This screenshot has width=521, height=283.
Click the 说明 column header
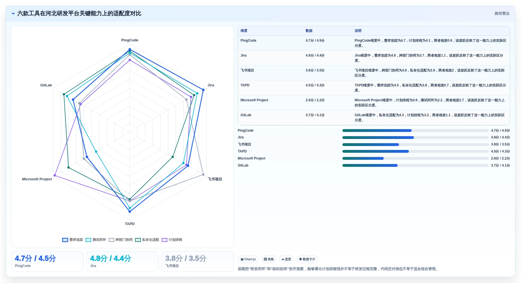click(x=358, y=31)
